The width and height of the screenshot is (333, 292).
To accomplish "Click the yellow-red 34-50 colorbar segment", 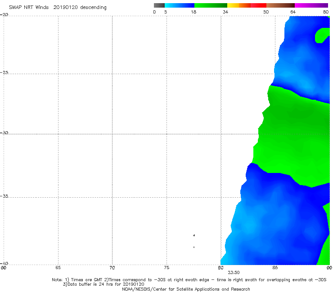I will (x=247, y=5).
